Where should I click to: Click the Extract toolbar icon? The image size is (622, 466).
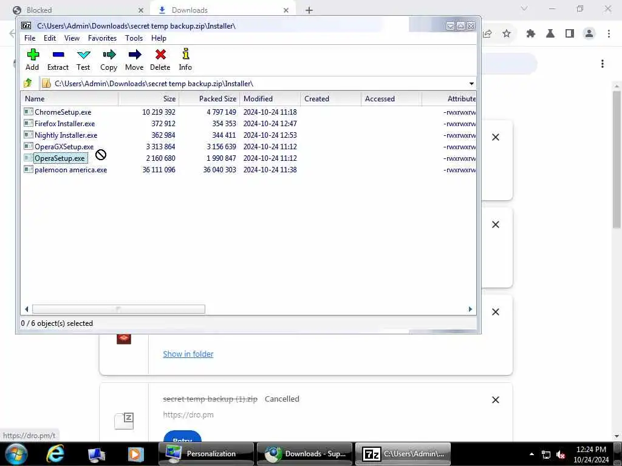click(x=58, y=54)
